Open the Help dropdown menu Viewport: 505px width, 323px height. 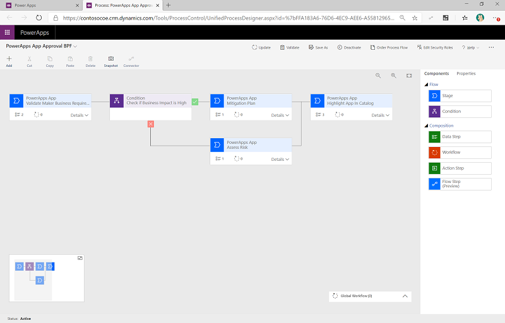(x=470, y=47)
